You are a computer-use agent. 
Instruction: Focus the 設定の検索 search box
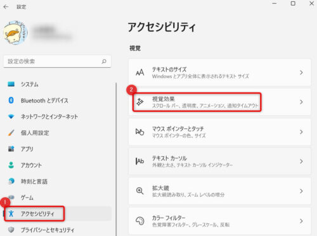coord(57,61)
